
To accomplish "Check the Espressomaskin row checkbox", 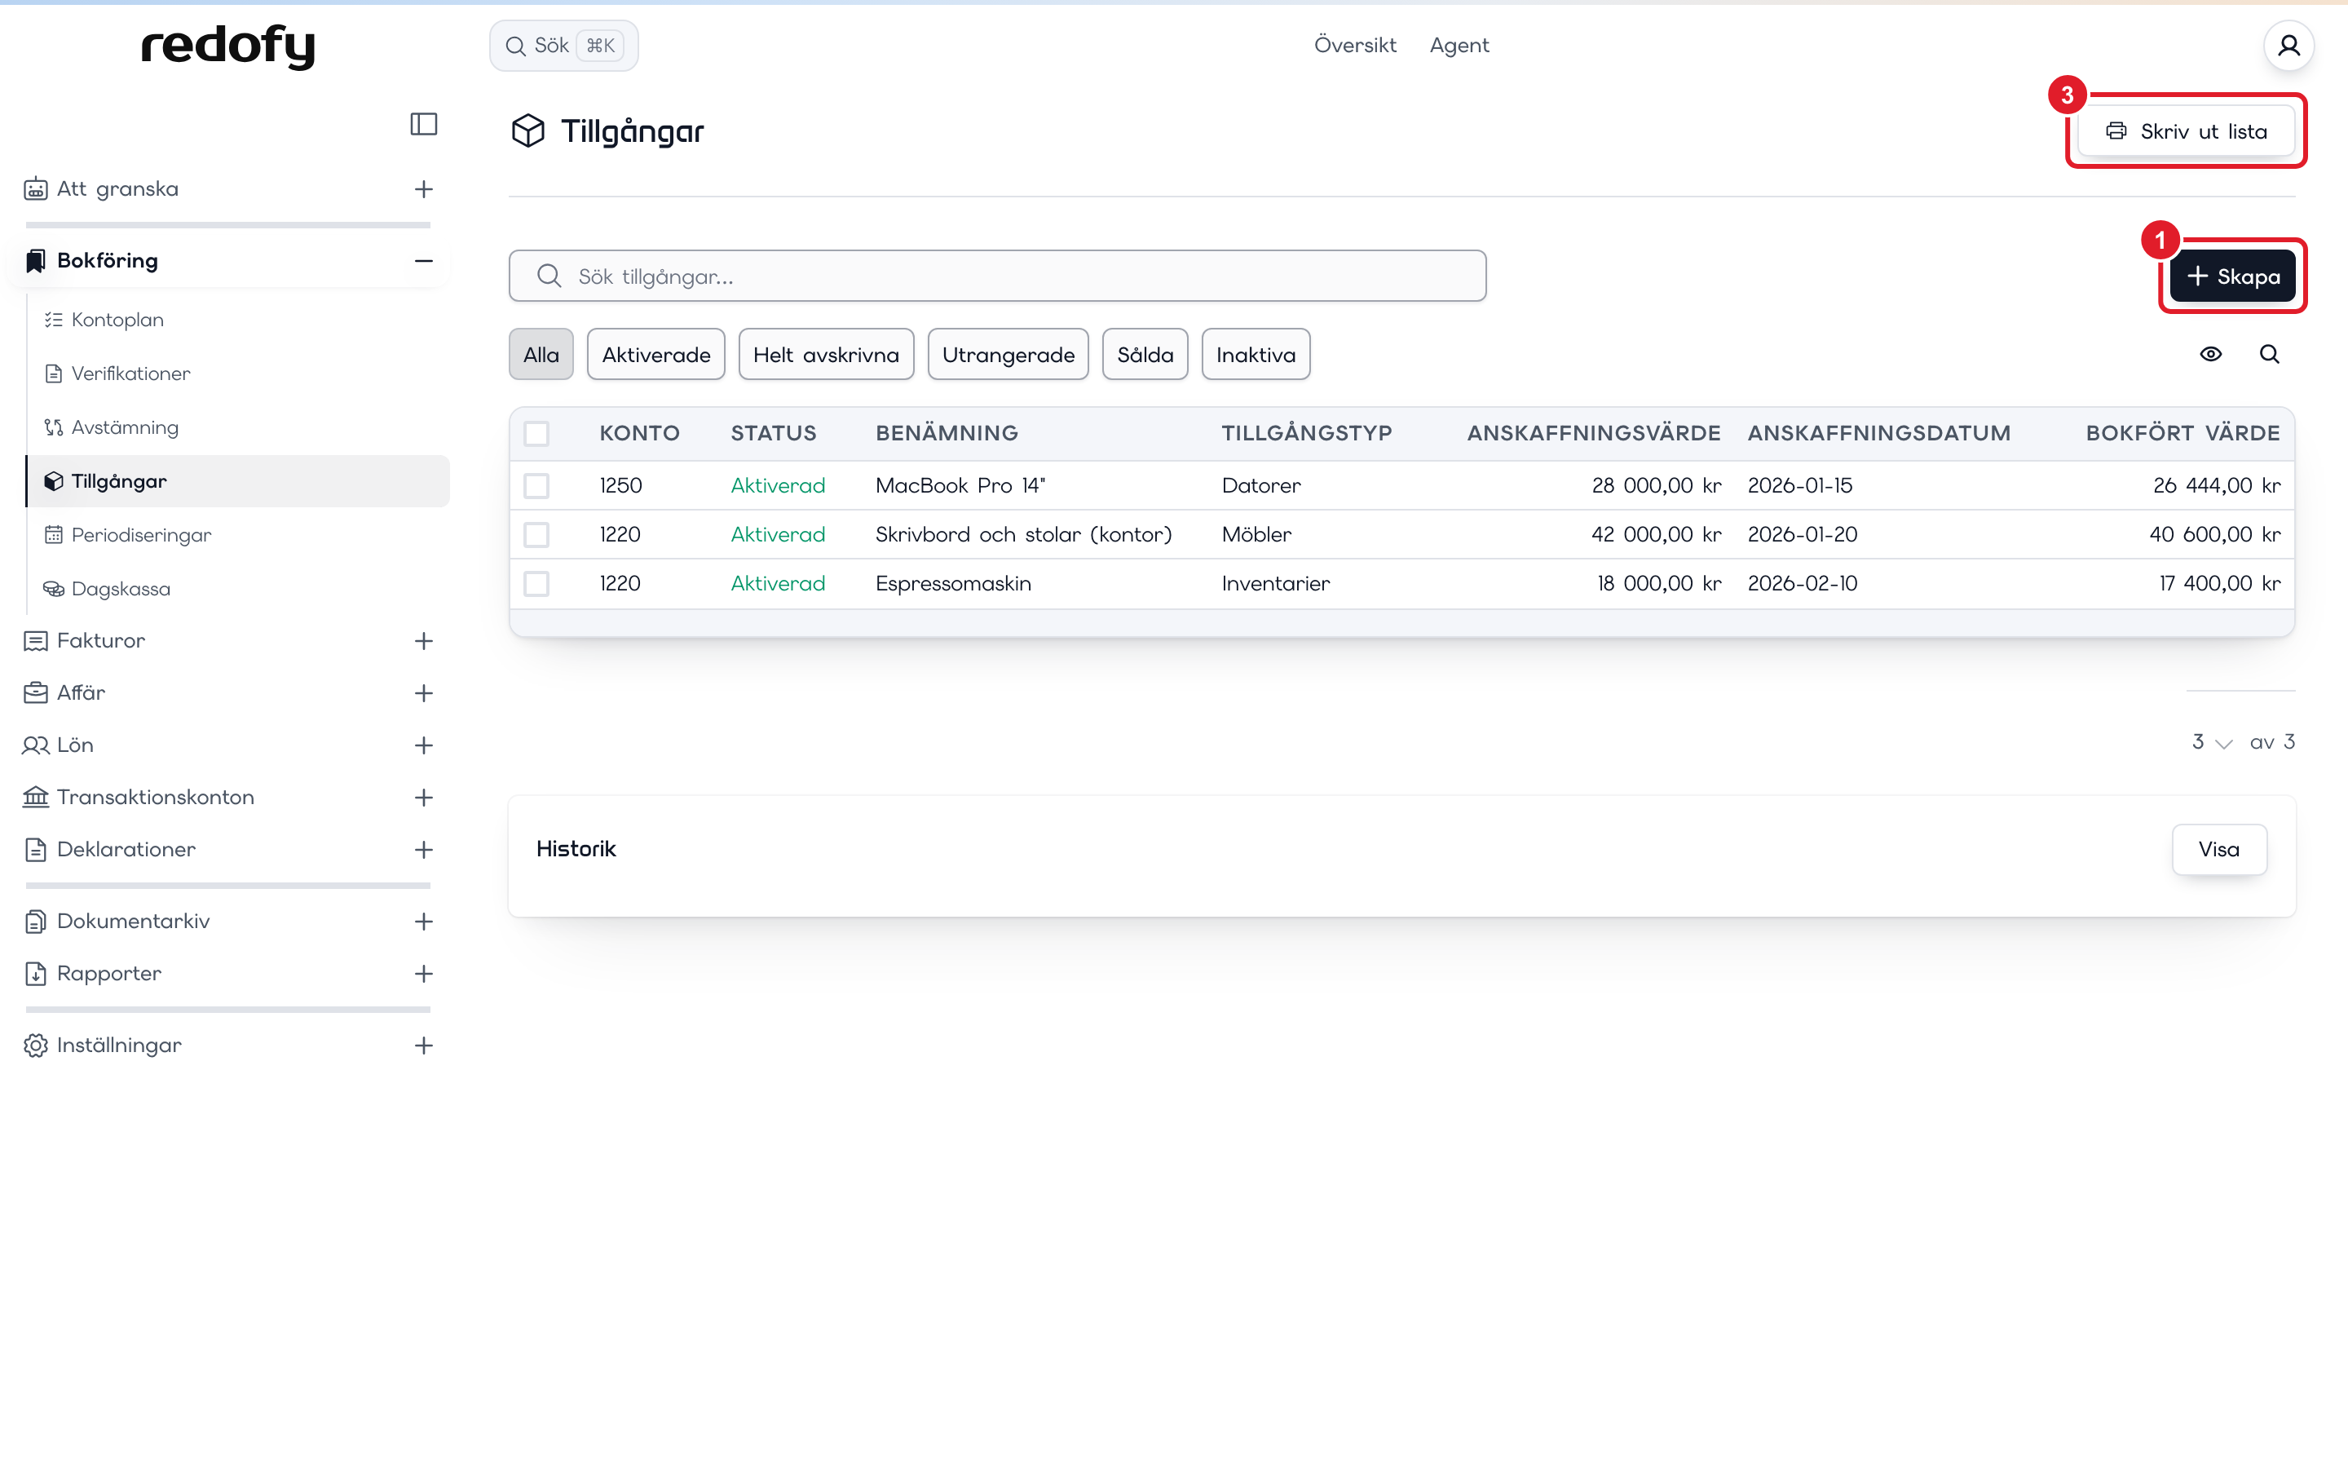I will 536,583.
